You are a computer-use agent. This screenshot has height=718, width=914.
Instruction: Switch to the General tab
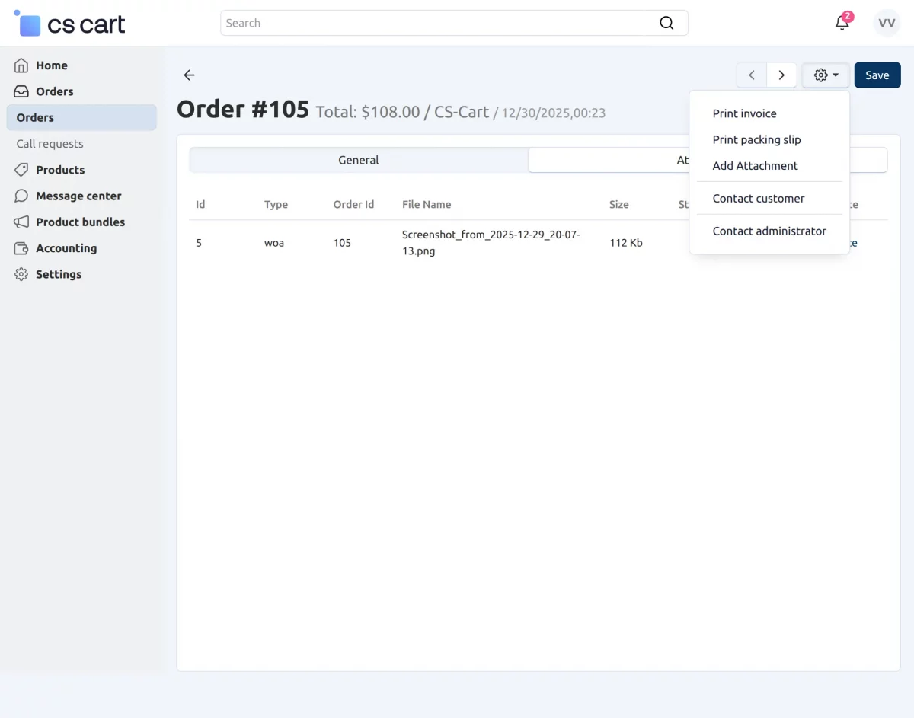pos(358,160)
